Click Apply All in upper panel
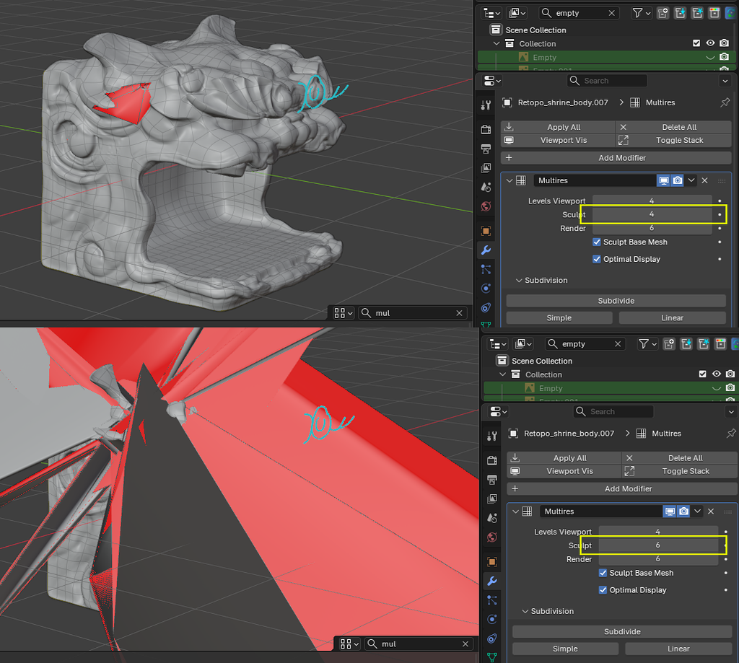This screenshot has height=663, width=739. [x=558, y=127]
